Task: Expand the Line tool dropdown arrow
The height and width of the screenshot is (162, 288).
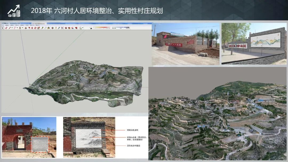Action: point(12,28)
